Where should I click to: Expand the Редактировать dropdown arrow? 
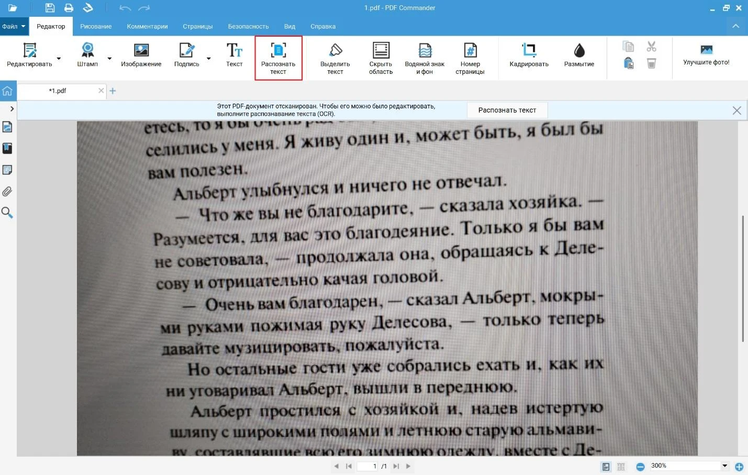(59, 58)
